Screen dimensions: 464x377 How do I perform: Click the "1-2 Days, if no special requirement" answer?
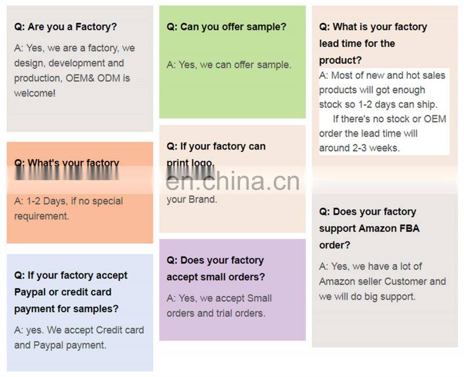68,208
